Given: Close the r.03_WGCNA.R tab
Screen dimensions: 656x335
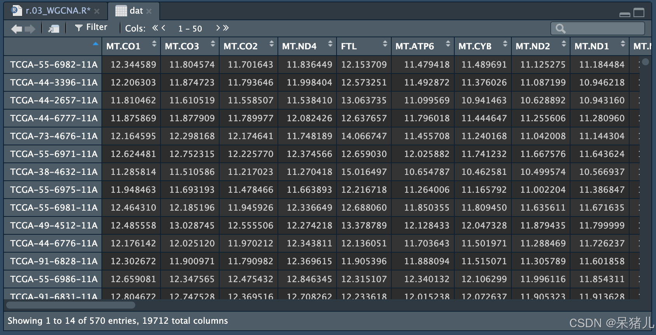Looking at the screenshot, I should pyautogui.click(x=97, y=11).
